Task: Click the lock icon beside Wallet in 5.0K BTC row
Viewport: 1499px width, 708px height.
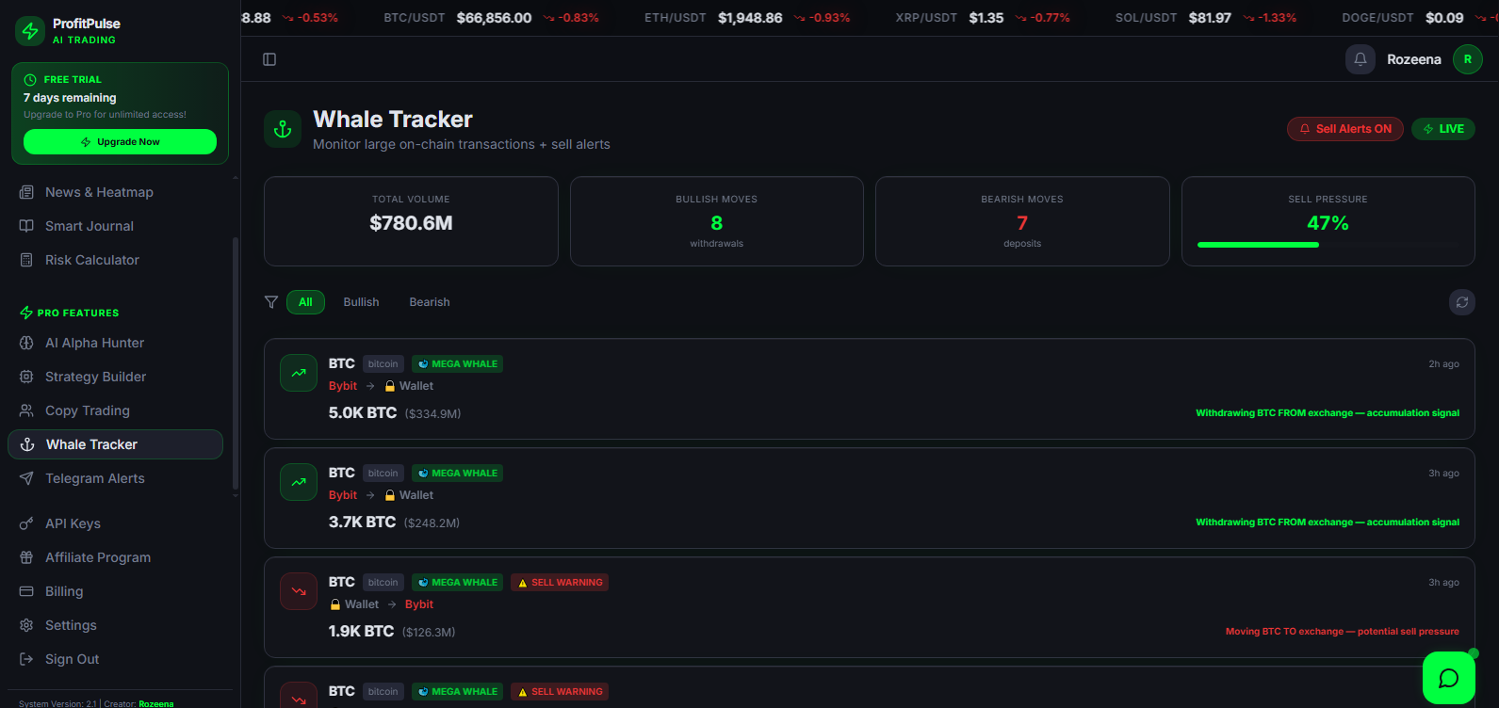Action: pyautogui.click(x=390, y=386)
